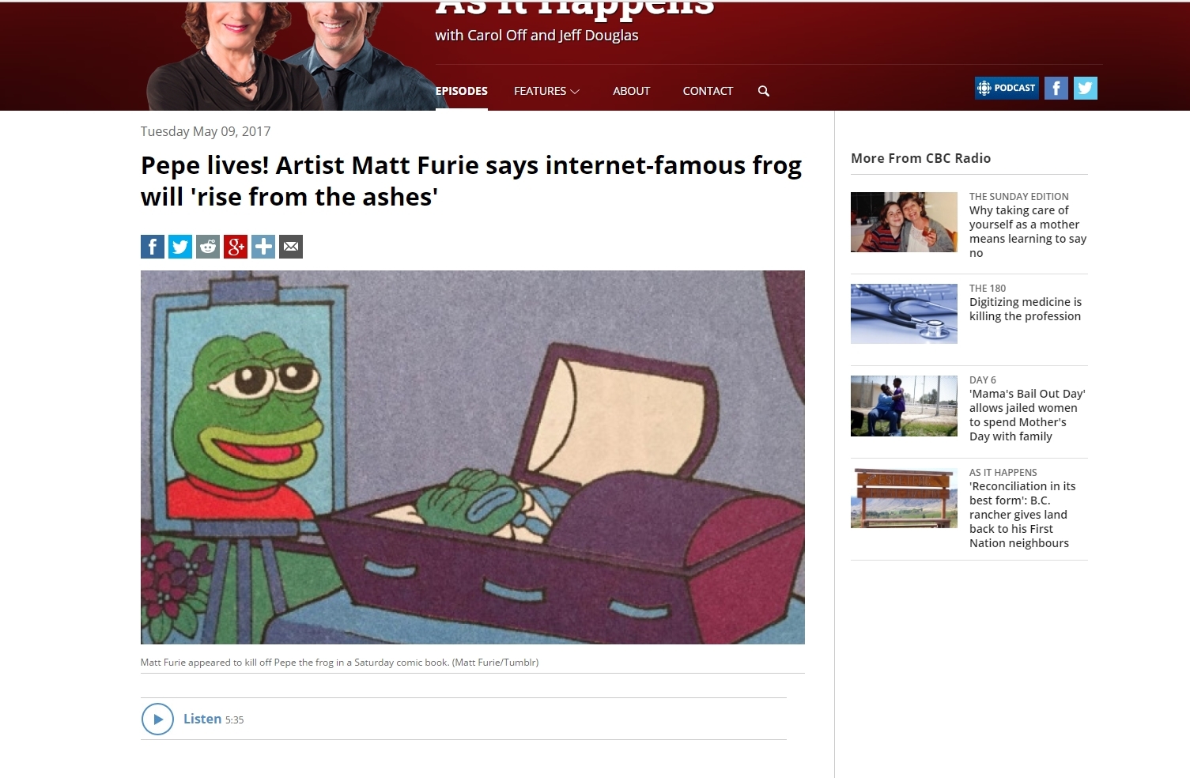Email this article using envelope icon
1190x778 pixels.
tap(291, 247)
